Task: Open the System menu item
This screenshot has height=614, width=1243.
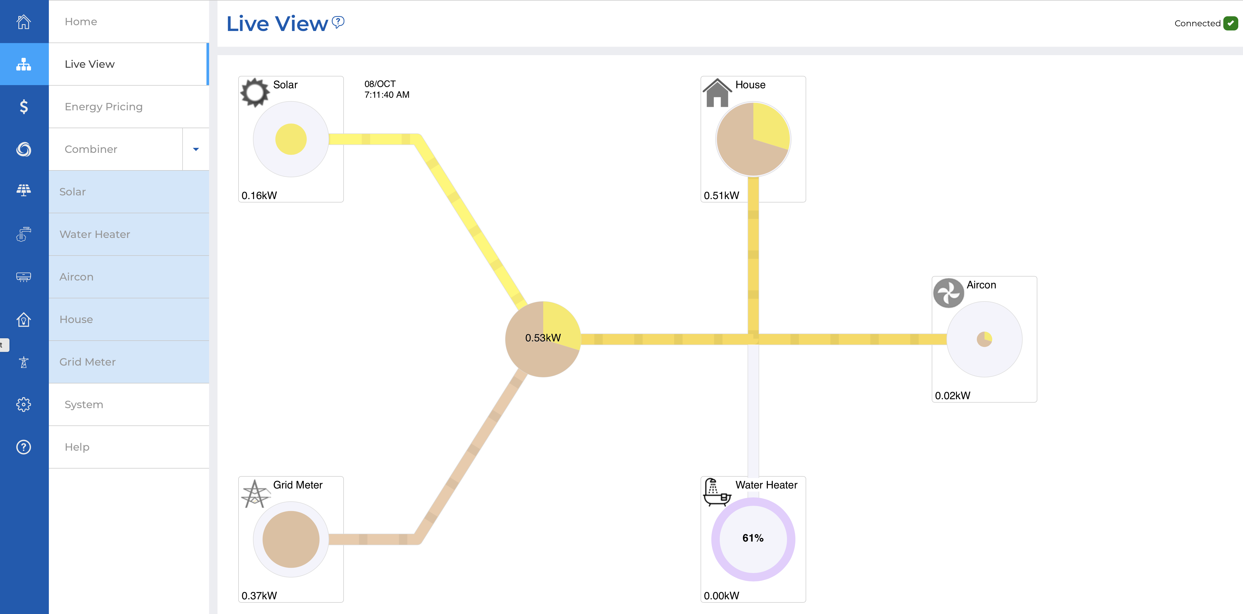Action: (x=84, y=405)
